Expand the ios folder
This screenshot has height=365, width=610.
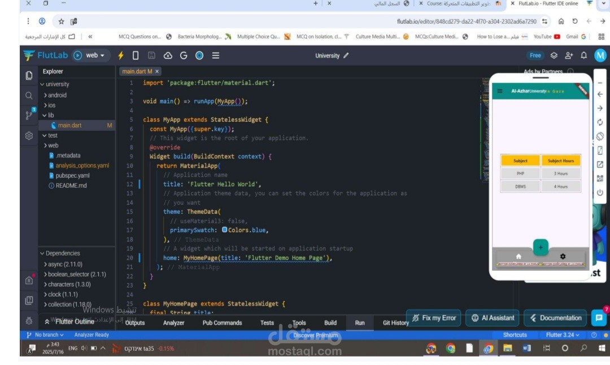(x=49, y=105)
